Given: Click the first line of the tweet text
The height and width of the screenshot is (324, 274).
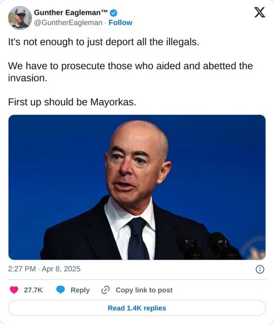Looking at the screenshot, I should coord(104,42).
